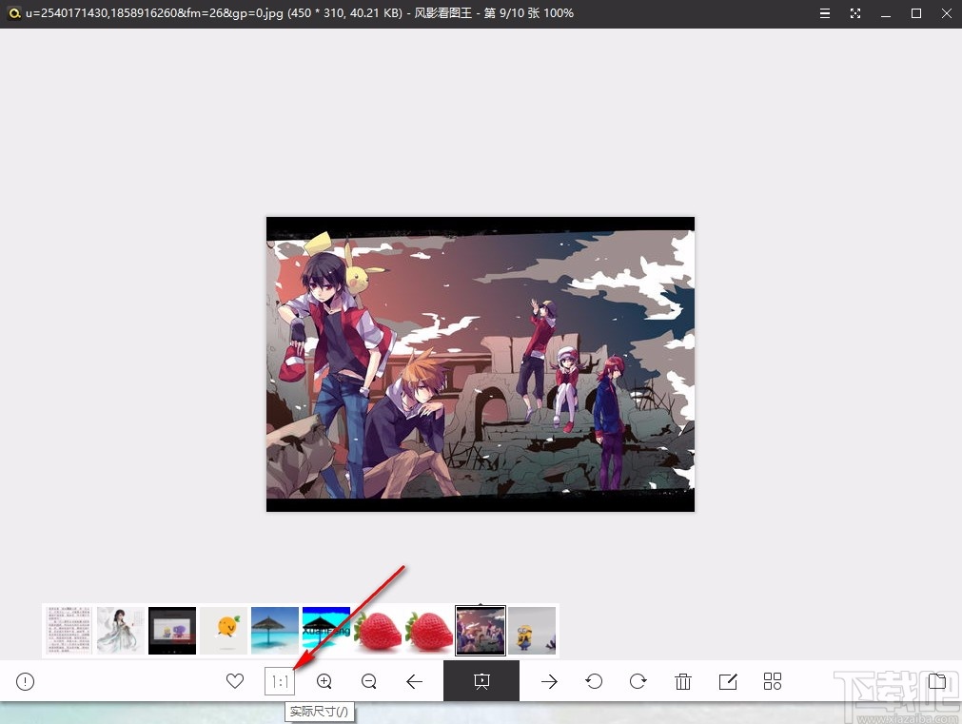The height and width of the screenshot is (724, 962).
Task: Enter fullscreen mode from title bar
Action: point(855,13)
